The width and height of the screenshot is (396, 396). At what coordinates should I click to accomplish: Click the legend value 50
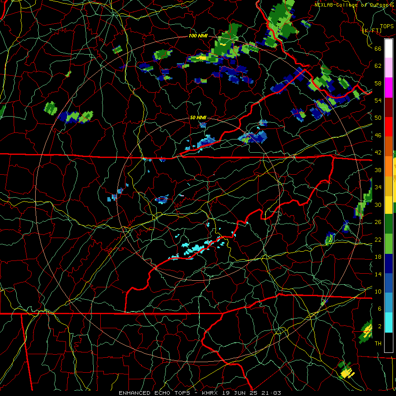click(378, 118)
